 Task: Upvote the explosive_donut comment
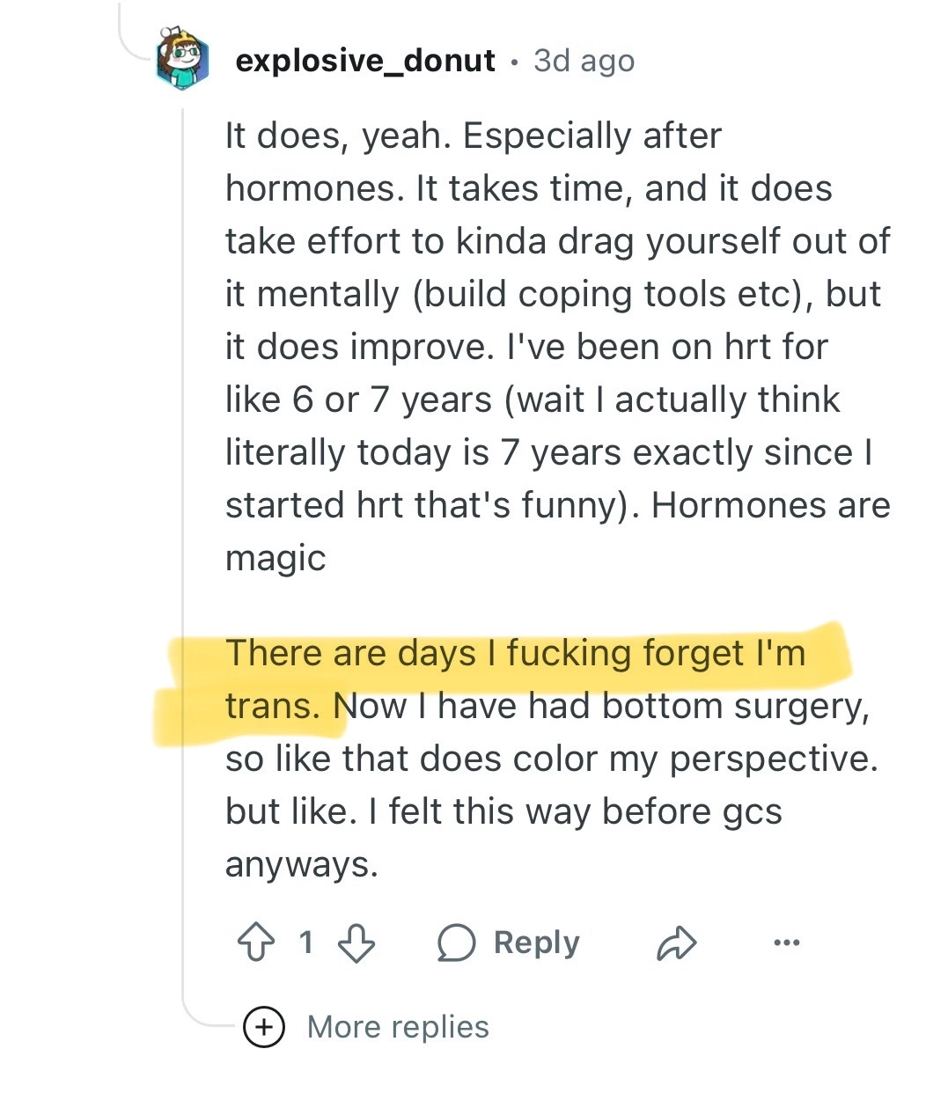point(256,943)
